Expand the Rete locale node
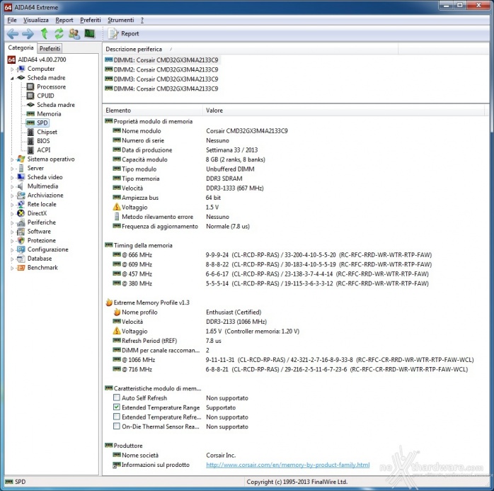Viewport: 494px width, 491px height. pyautogui.click(x=12, y=205)
